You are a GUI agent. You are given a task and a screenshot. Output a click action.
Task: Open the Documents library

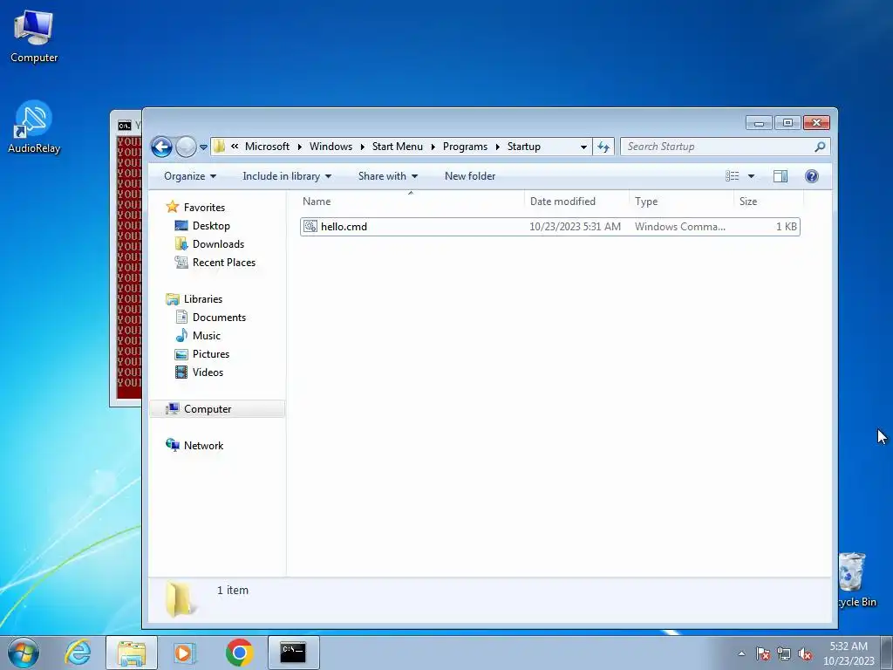click(x=219, y=318)
